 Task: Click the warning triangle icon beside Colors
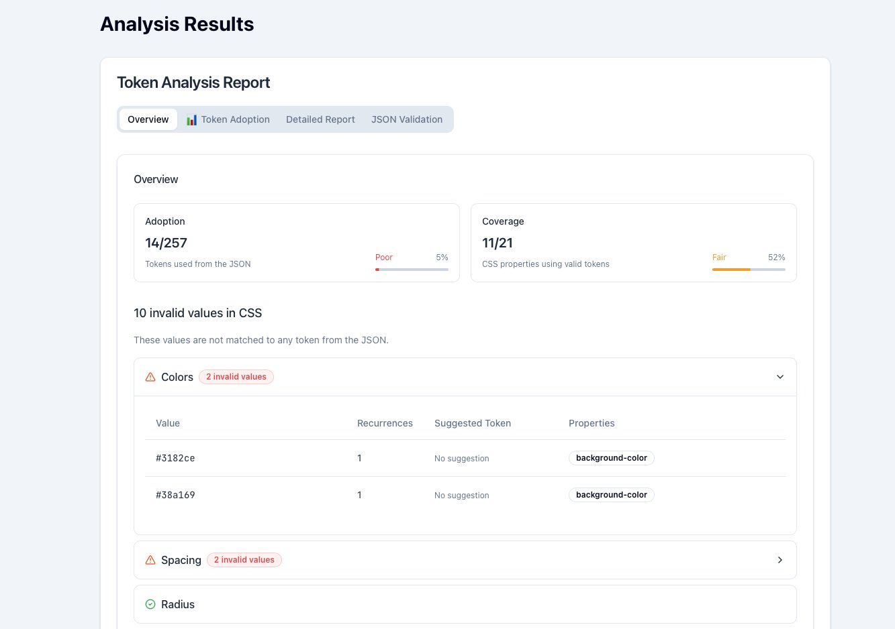pos(150,377)
